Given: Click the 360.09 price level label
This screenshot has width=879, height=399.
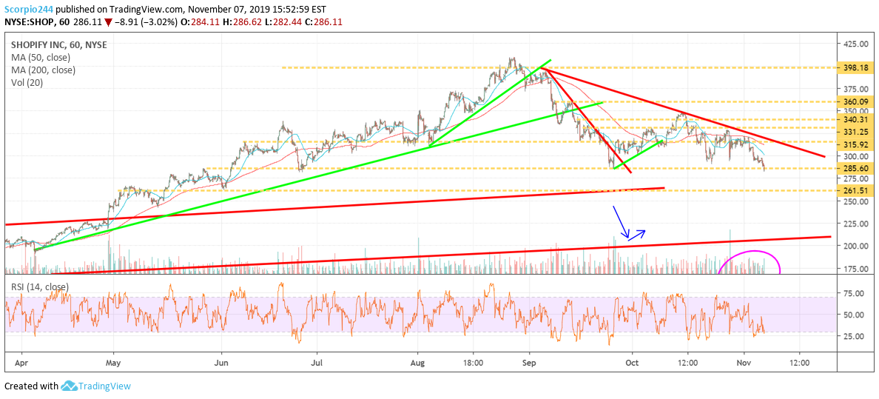Looking at the screenshot, I should [855, 102].
